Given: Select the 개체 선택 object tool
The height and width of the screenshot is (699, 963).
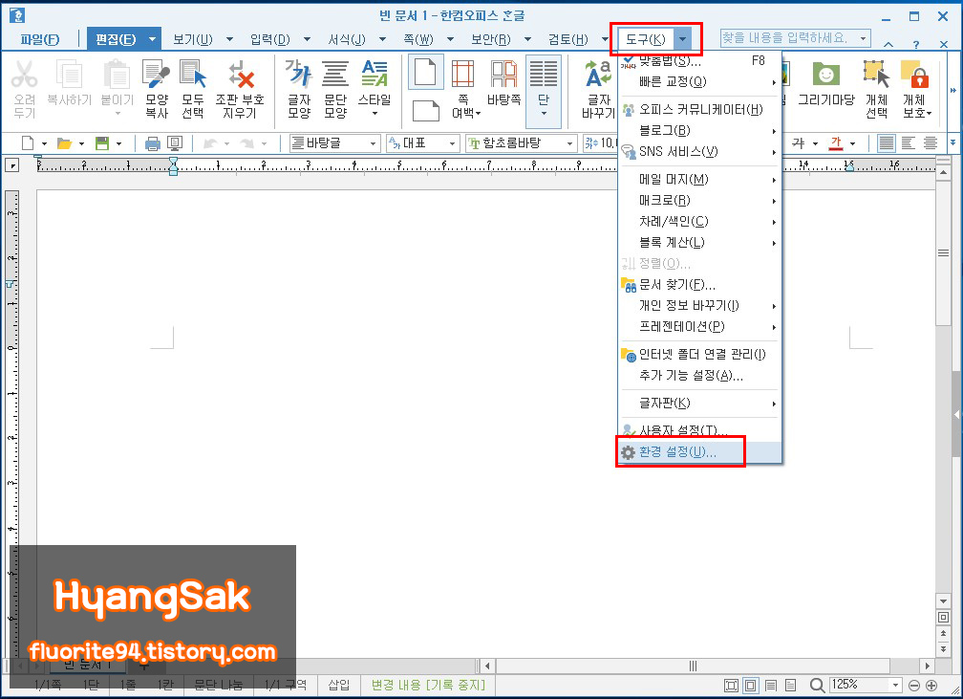Looking at the screenshot, I should tap(876, 89).
